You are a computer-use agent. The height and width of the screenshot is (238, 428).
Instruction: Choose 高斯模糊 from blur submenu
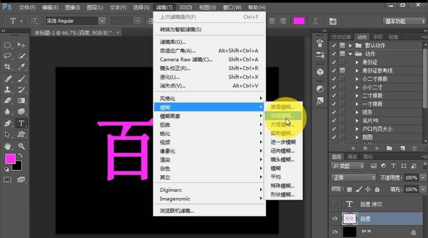point(283,134)
